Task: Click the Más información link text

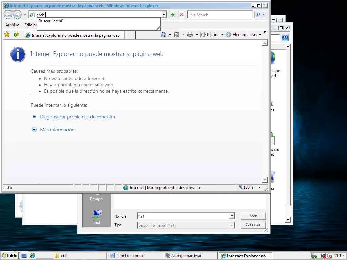Action: 57,130
